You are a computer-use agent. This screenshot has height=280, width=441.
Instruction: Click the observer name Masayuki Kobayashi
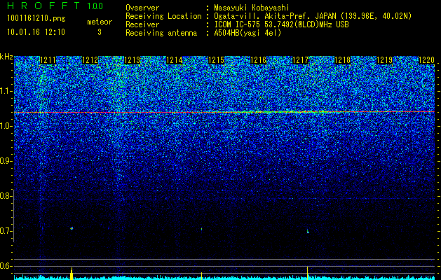[x=252, y=8]
